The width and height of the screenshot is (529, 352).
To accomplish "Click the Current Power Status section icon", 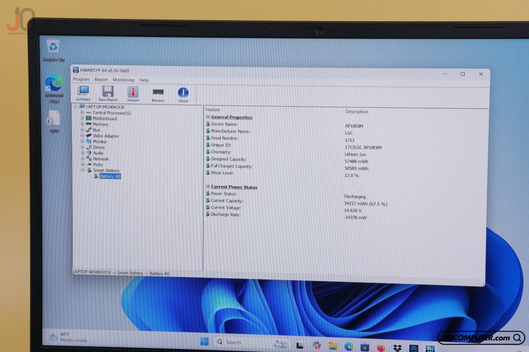I will [208, 187].
